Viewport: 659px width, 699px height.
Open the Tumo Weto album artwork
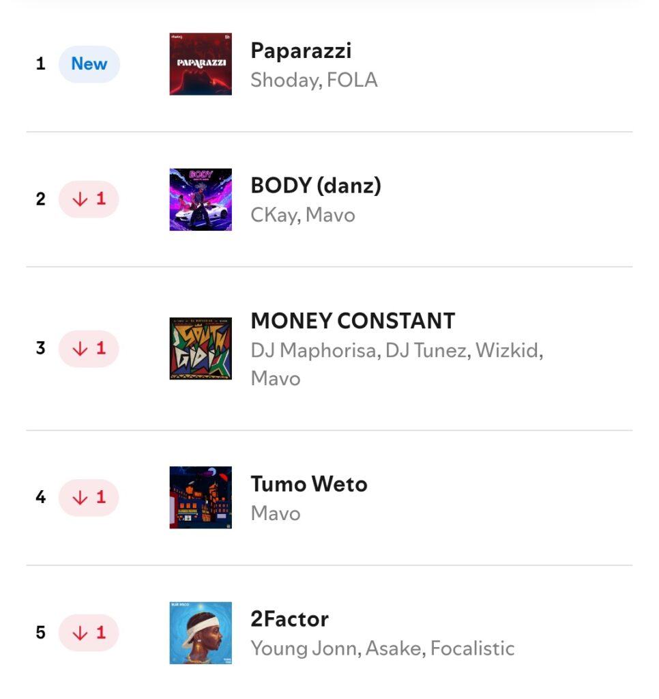click(201, 497)
